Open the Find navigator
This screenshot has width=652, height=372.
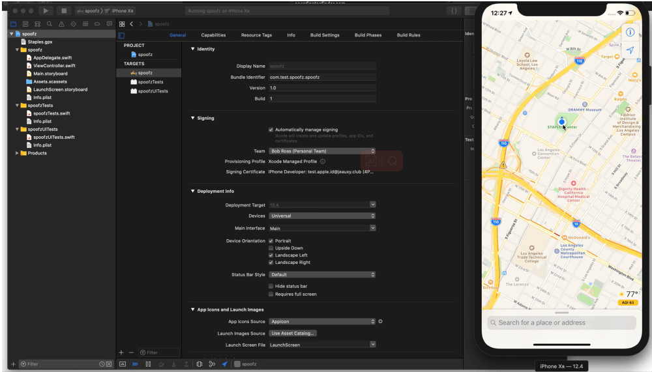tap(50, 24)
